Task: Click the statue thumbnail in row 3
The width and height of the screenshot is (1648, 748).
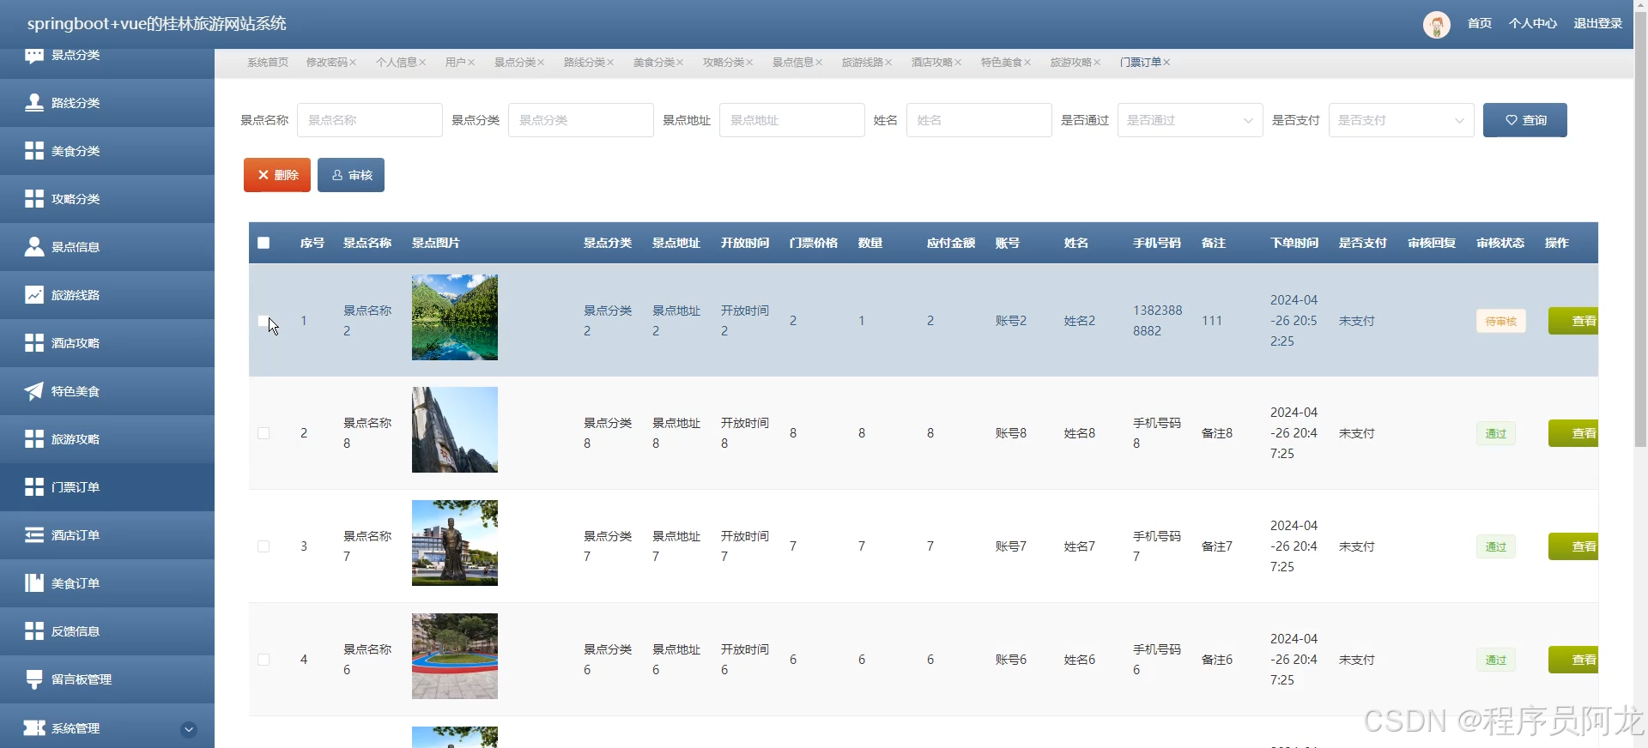Action: click(455, 543)
